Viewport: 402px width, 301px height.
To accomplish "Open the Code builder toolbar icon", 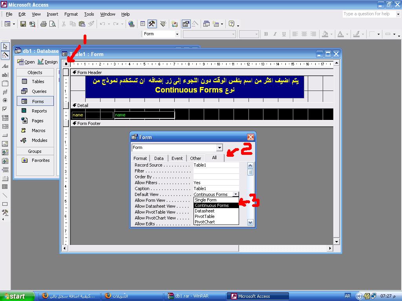I will click(175, 24).
